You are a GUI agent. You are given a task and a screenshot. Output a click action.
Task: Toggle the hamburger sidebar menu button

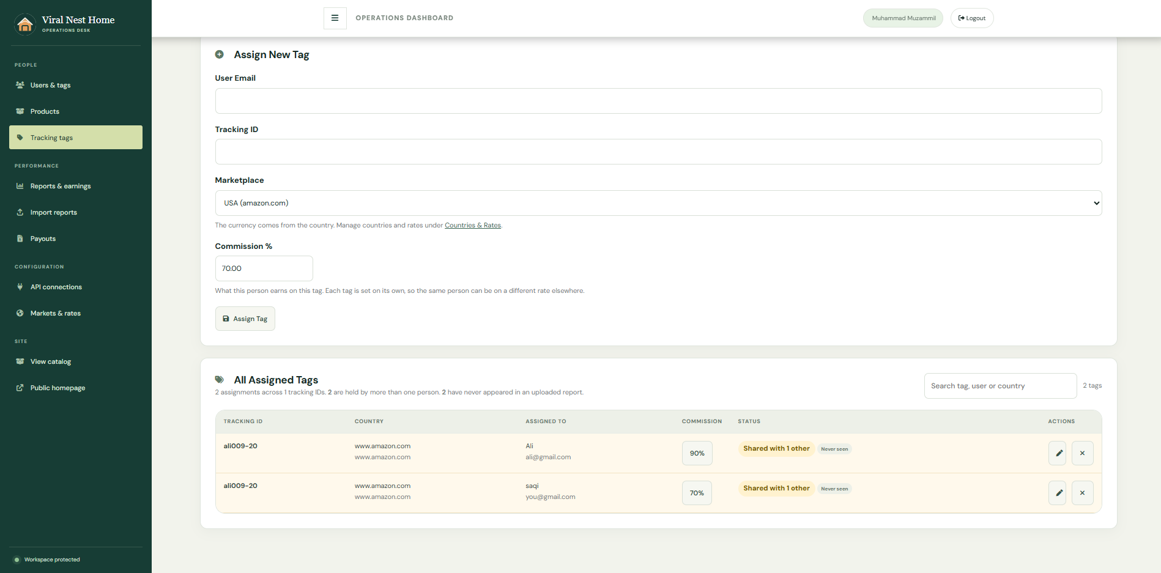tap(335, 18)
